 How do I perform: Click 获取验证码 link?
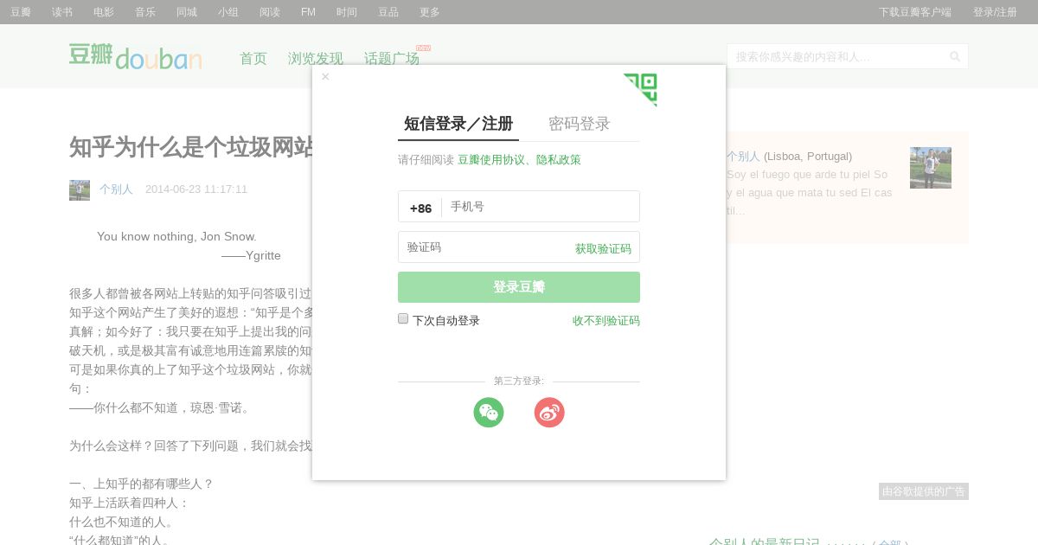point(603,249)
